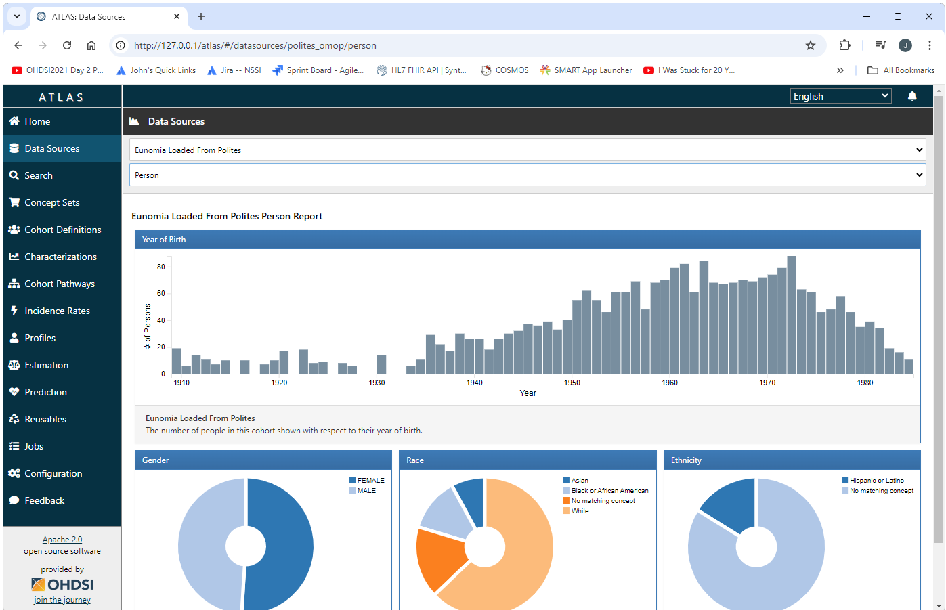Bookmark this page with the star icon
Viewport: 946px width, 610px height.
pyautogui.click(x=811, y=45)
